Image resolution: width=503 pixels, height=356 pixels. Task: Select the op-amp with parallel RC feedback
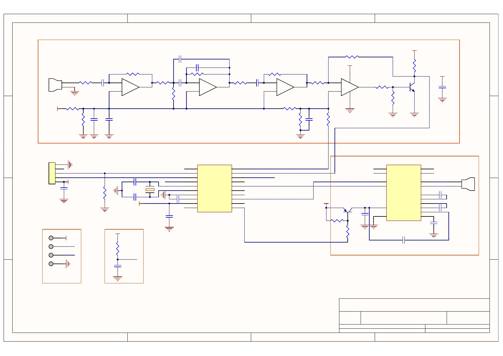click(x=208, y=87)
